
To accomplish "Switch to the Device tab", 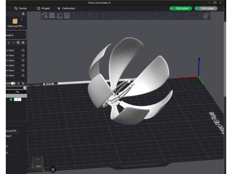I will [x=20, y=8].
